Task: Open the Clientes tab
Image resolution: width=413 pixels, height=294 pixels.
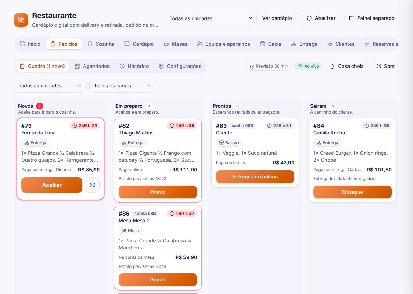Action: coord(341,44)
